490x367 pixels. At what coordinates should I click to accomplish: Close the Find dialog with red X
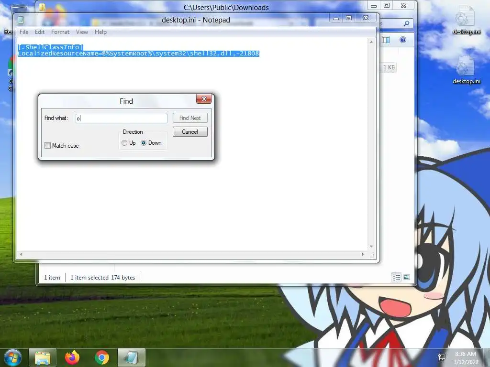tap(204, 99)
